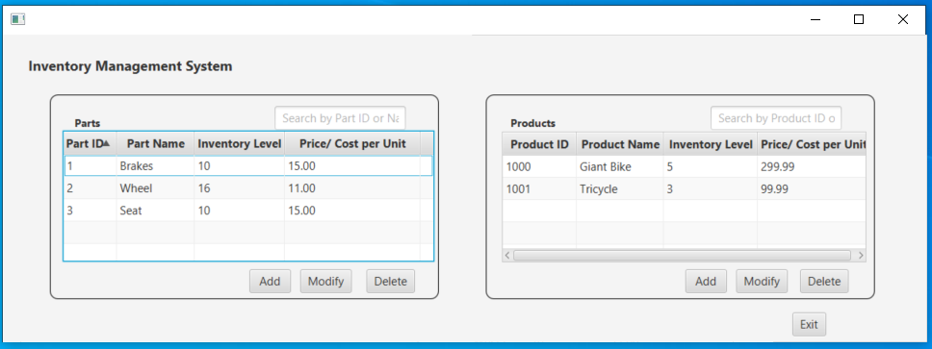Sort by Part ID column header

click(x=90, y=143)
